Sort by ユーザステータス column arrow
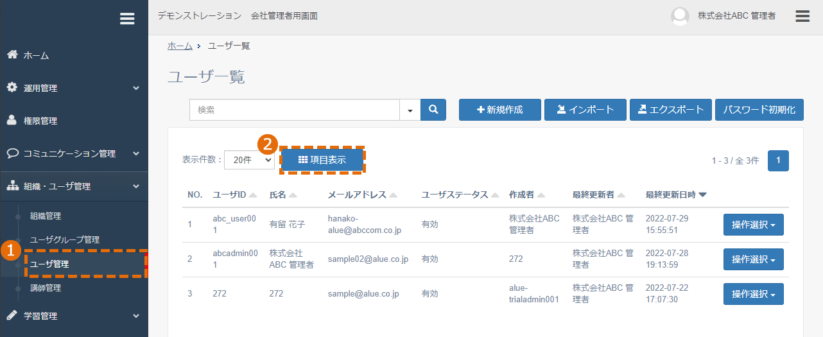Viewport: 823px width, 337px height. (495, 195)
